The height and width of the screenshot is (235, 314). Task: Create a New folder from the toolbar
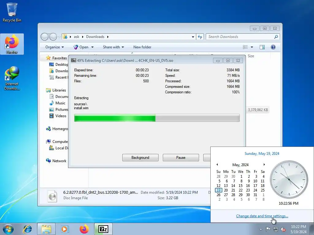142,47
